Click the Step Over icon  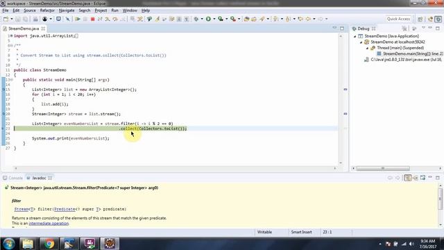click(x=115, y=19)
